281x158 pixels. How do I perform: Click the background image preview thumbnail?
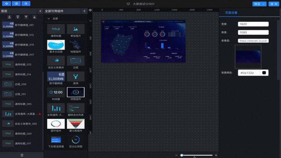click(x=248, y=57)
